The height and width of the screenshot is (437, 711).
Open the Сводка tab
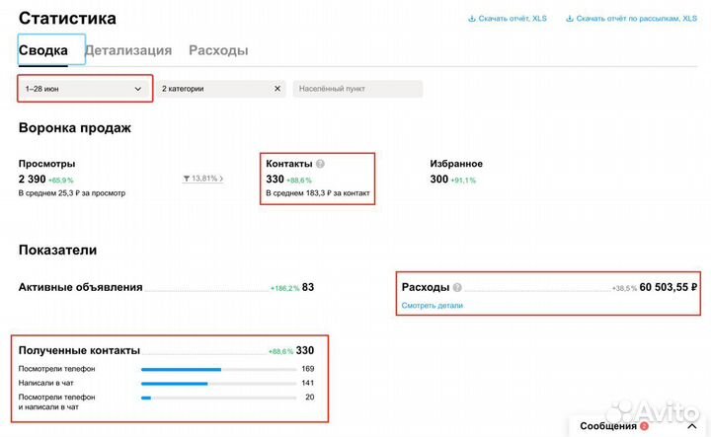(x=43, y=50)
